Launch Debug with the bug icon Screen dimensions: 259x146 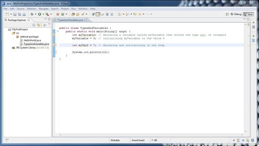pos(32,14)
